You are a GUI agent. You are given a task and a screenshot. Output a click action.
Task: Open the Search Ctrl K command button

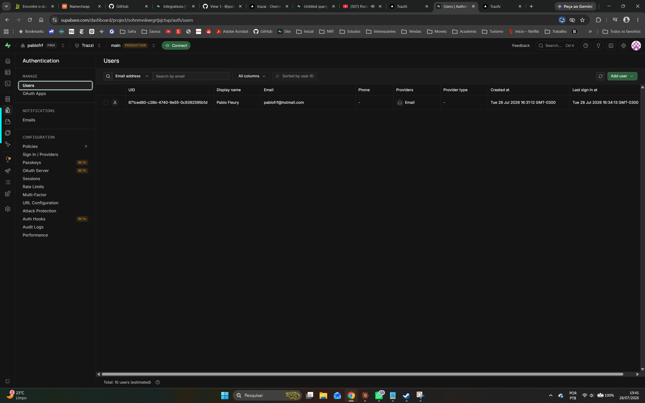[x=557, y=46]
